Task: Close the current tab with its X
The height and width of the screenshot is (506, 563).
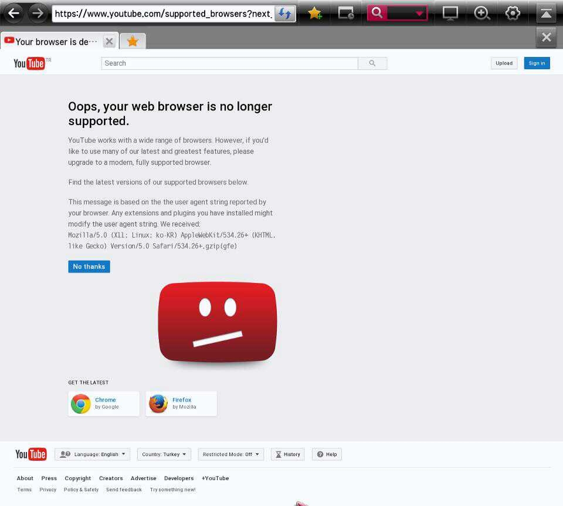Action: (110, 42)
